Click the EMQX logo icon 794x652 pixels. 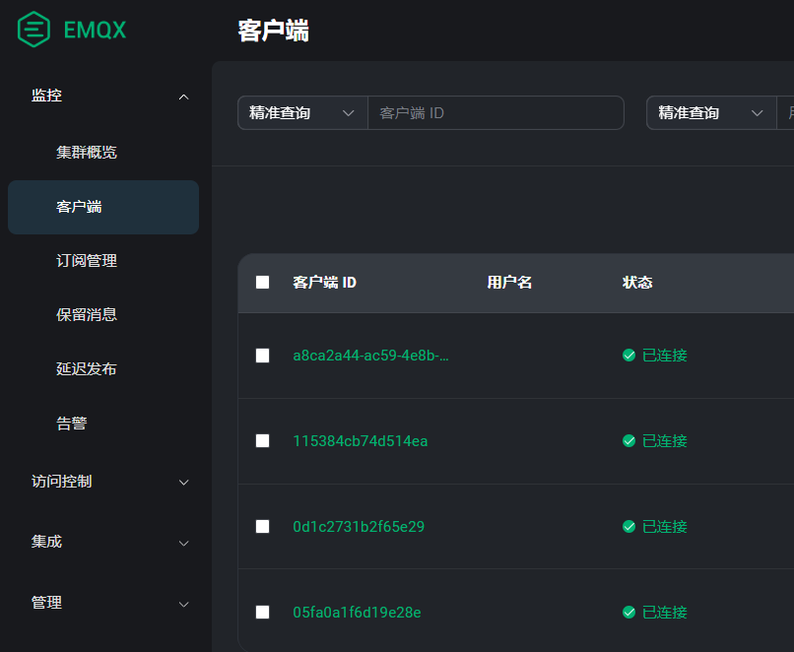point(33,30)
